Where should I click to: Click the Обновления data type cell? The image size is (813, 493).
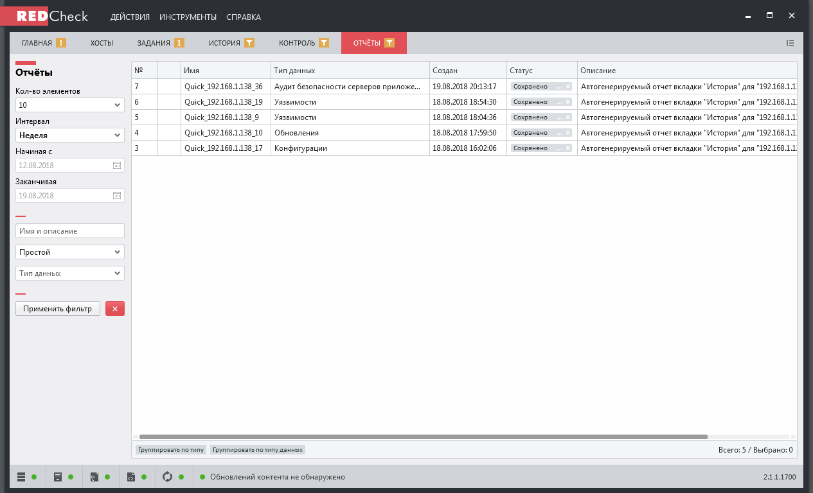coord(350,133)
